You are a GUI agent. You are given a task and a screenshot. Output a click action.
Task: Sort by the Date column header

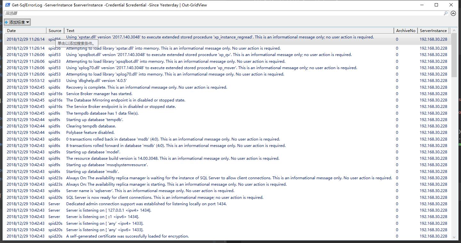tap(26, 31)
